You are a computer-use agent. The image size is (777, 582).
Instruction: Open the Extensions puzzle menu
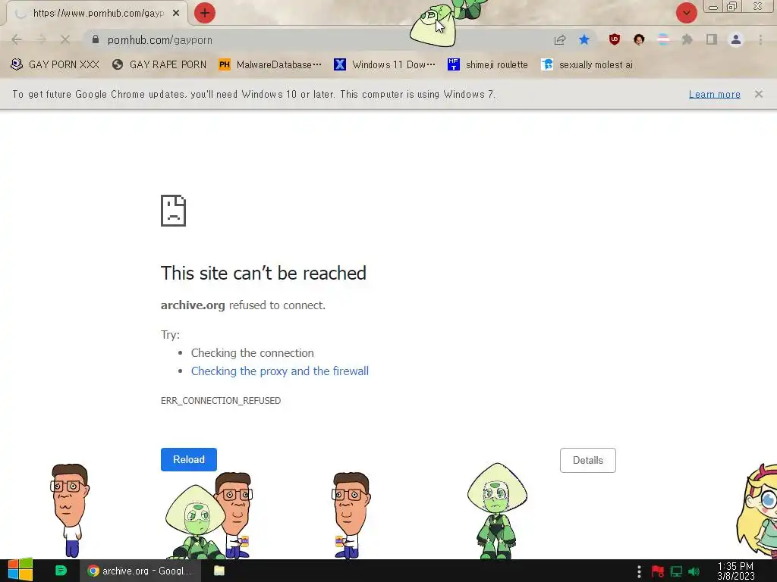click(x=687, y=39)
